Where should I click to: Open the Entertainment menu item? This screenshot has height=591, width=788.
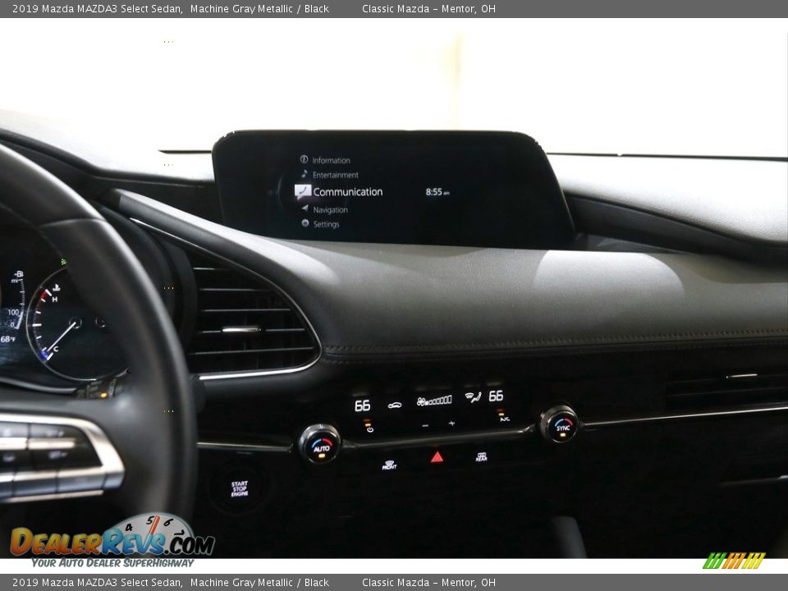(335, 175)
